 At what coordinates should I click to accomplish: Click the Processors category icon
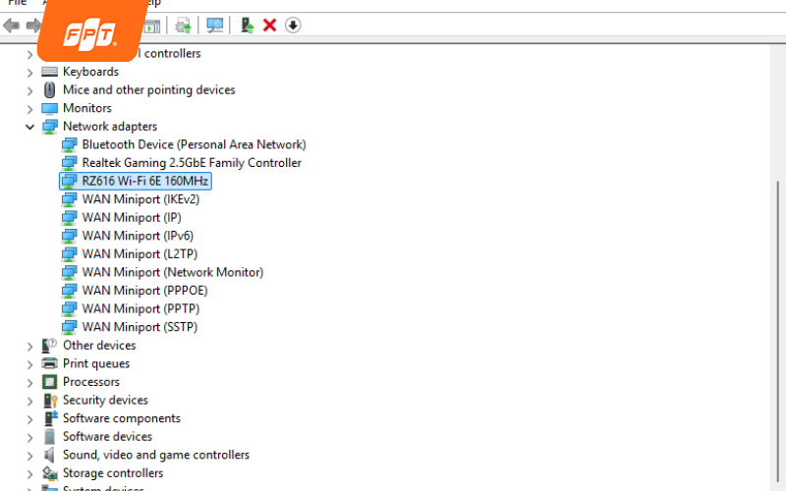pos(50,382)
